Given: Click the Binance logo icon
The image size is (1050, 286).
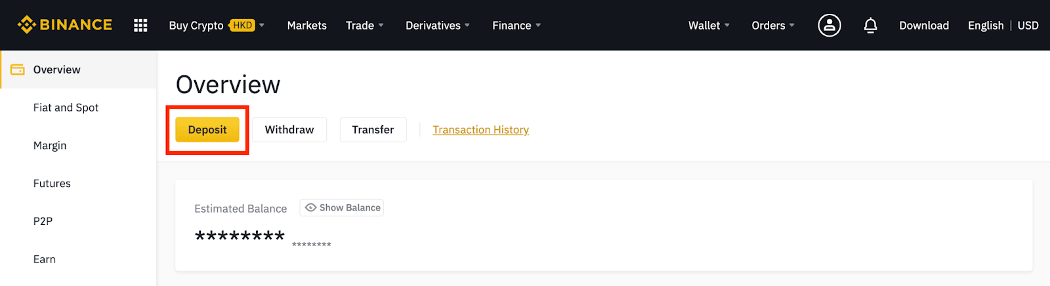Looking at the screenshot, I should pyautogui.click(x=27, y=25).
